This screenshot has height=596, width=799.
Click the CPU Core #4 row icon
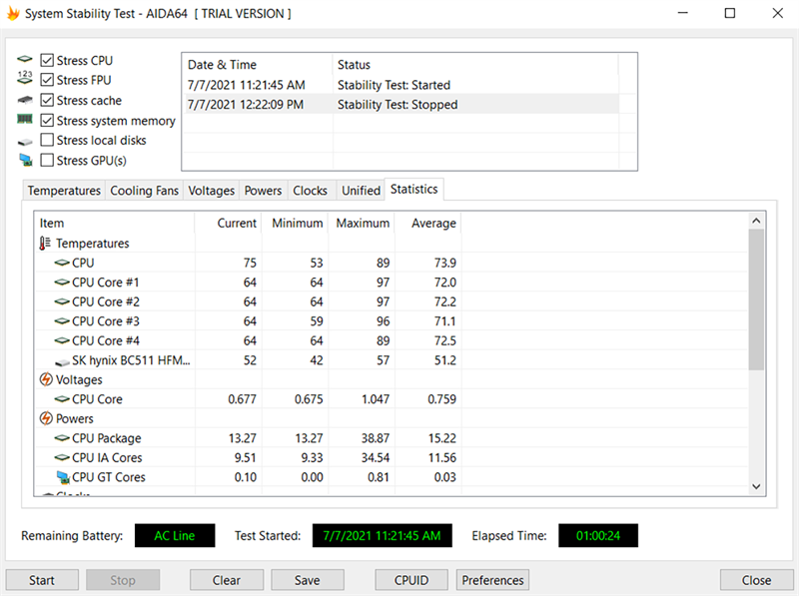pos(62,340)
